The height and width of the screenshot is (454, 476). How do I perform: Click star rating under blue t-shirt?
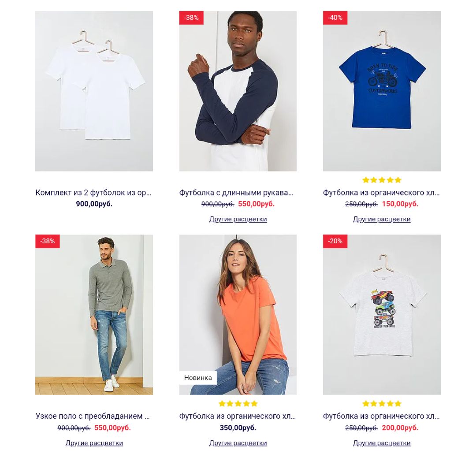(382, 180)
